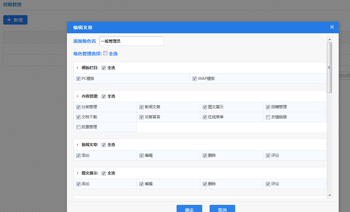This screenshot has width=350, height=212.
Task: Close the 编辑文章 dialog with the X
Action: click(332, 27)
